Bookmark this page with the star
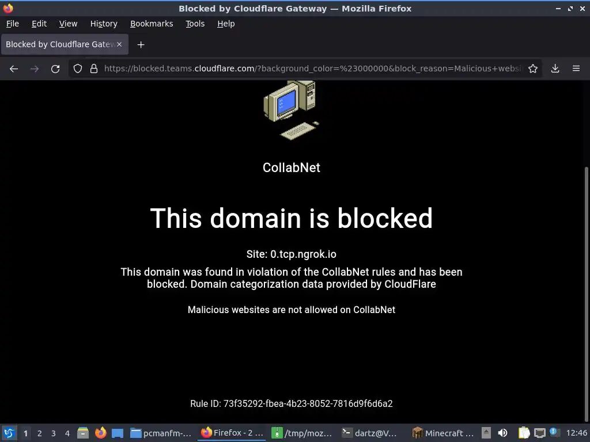 coord(533,68)
